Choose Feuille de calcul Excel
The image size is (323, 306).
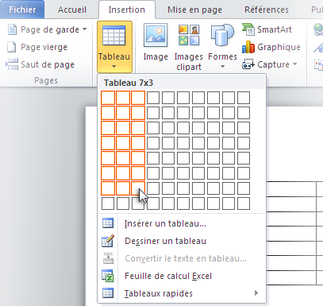[182, 276]
